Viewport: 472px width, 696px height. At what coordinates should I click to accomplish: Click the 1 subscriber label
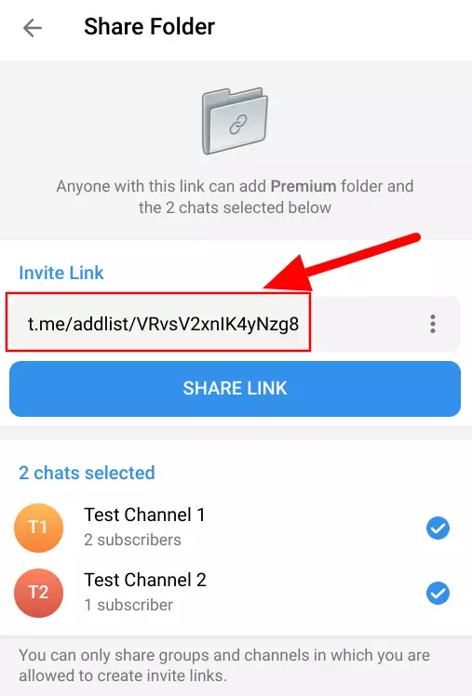coord(128,605)
